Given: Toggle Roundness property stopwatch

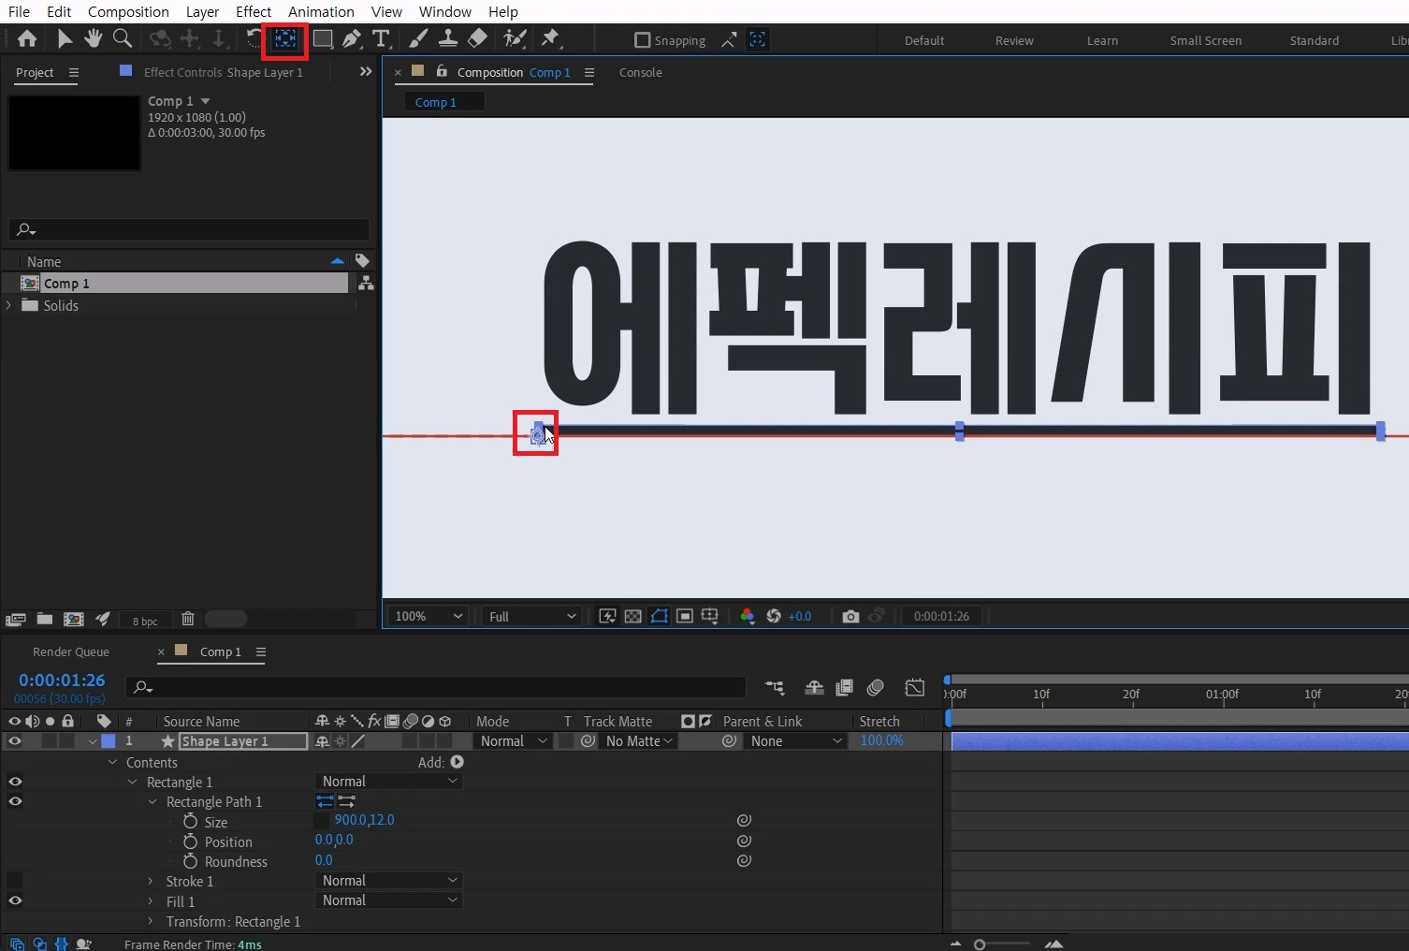Looking at the screenshot, I should (x=190, y=861).
